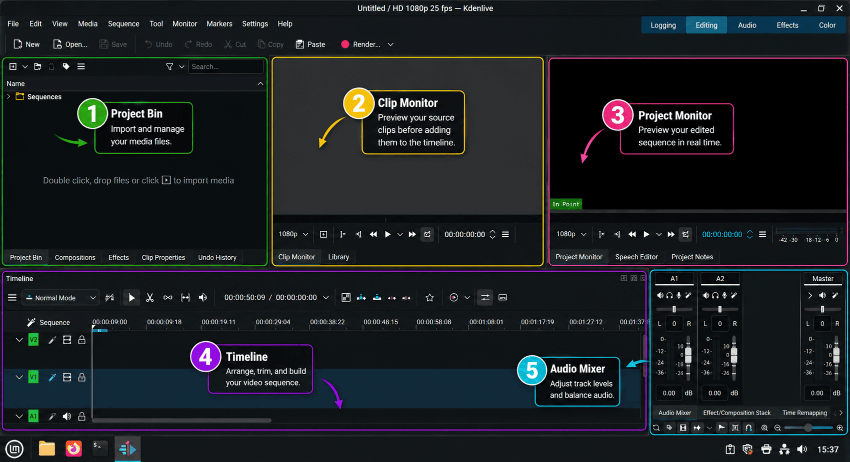Toggle the lock on track V1
850x462 pixels.
pos(82,377)
